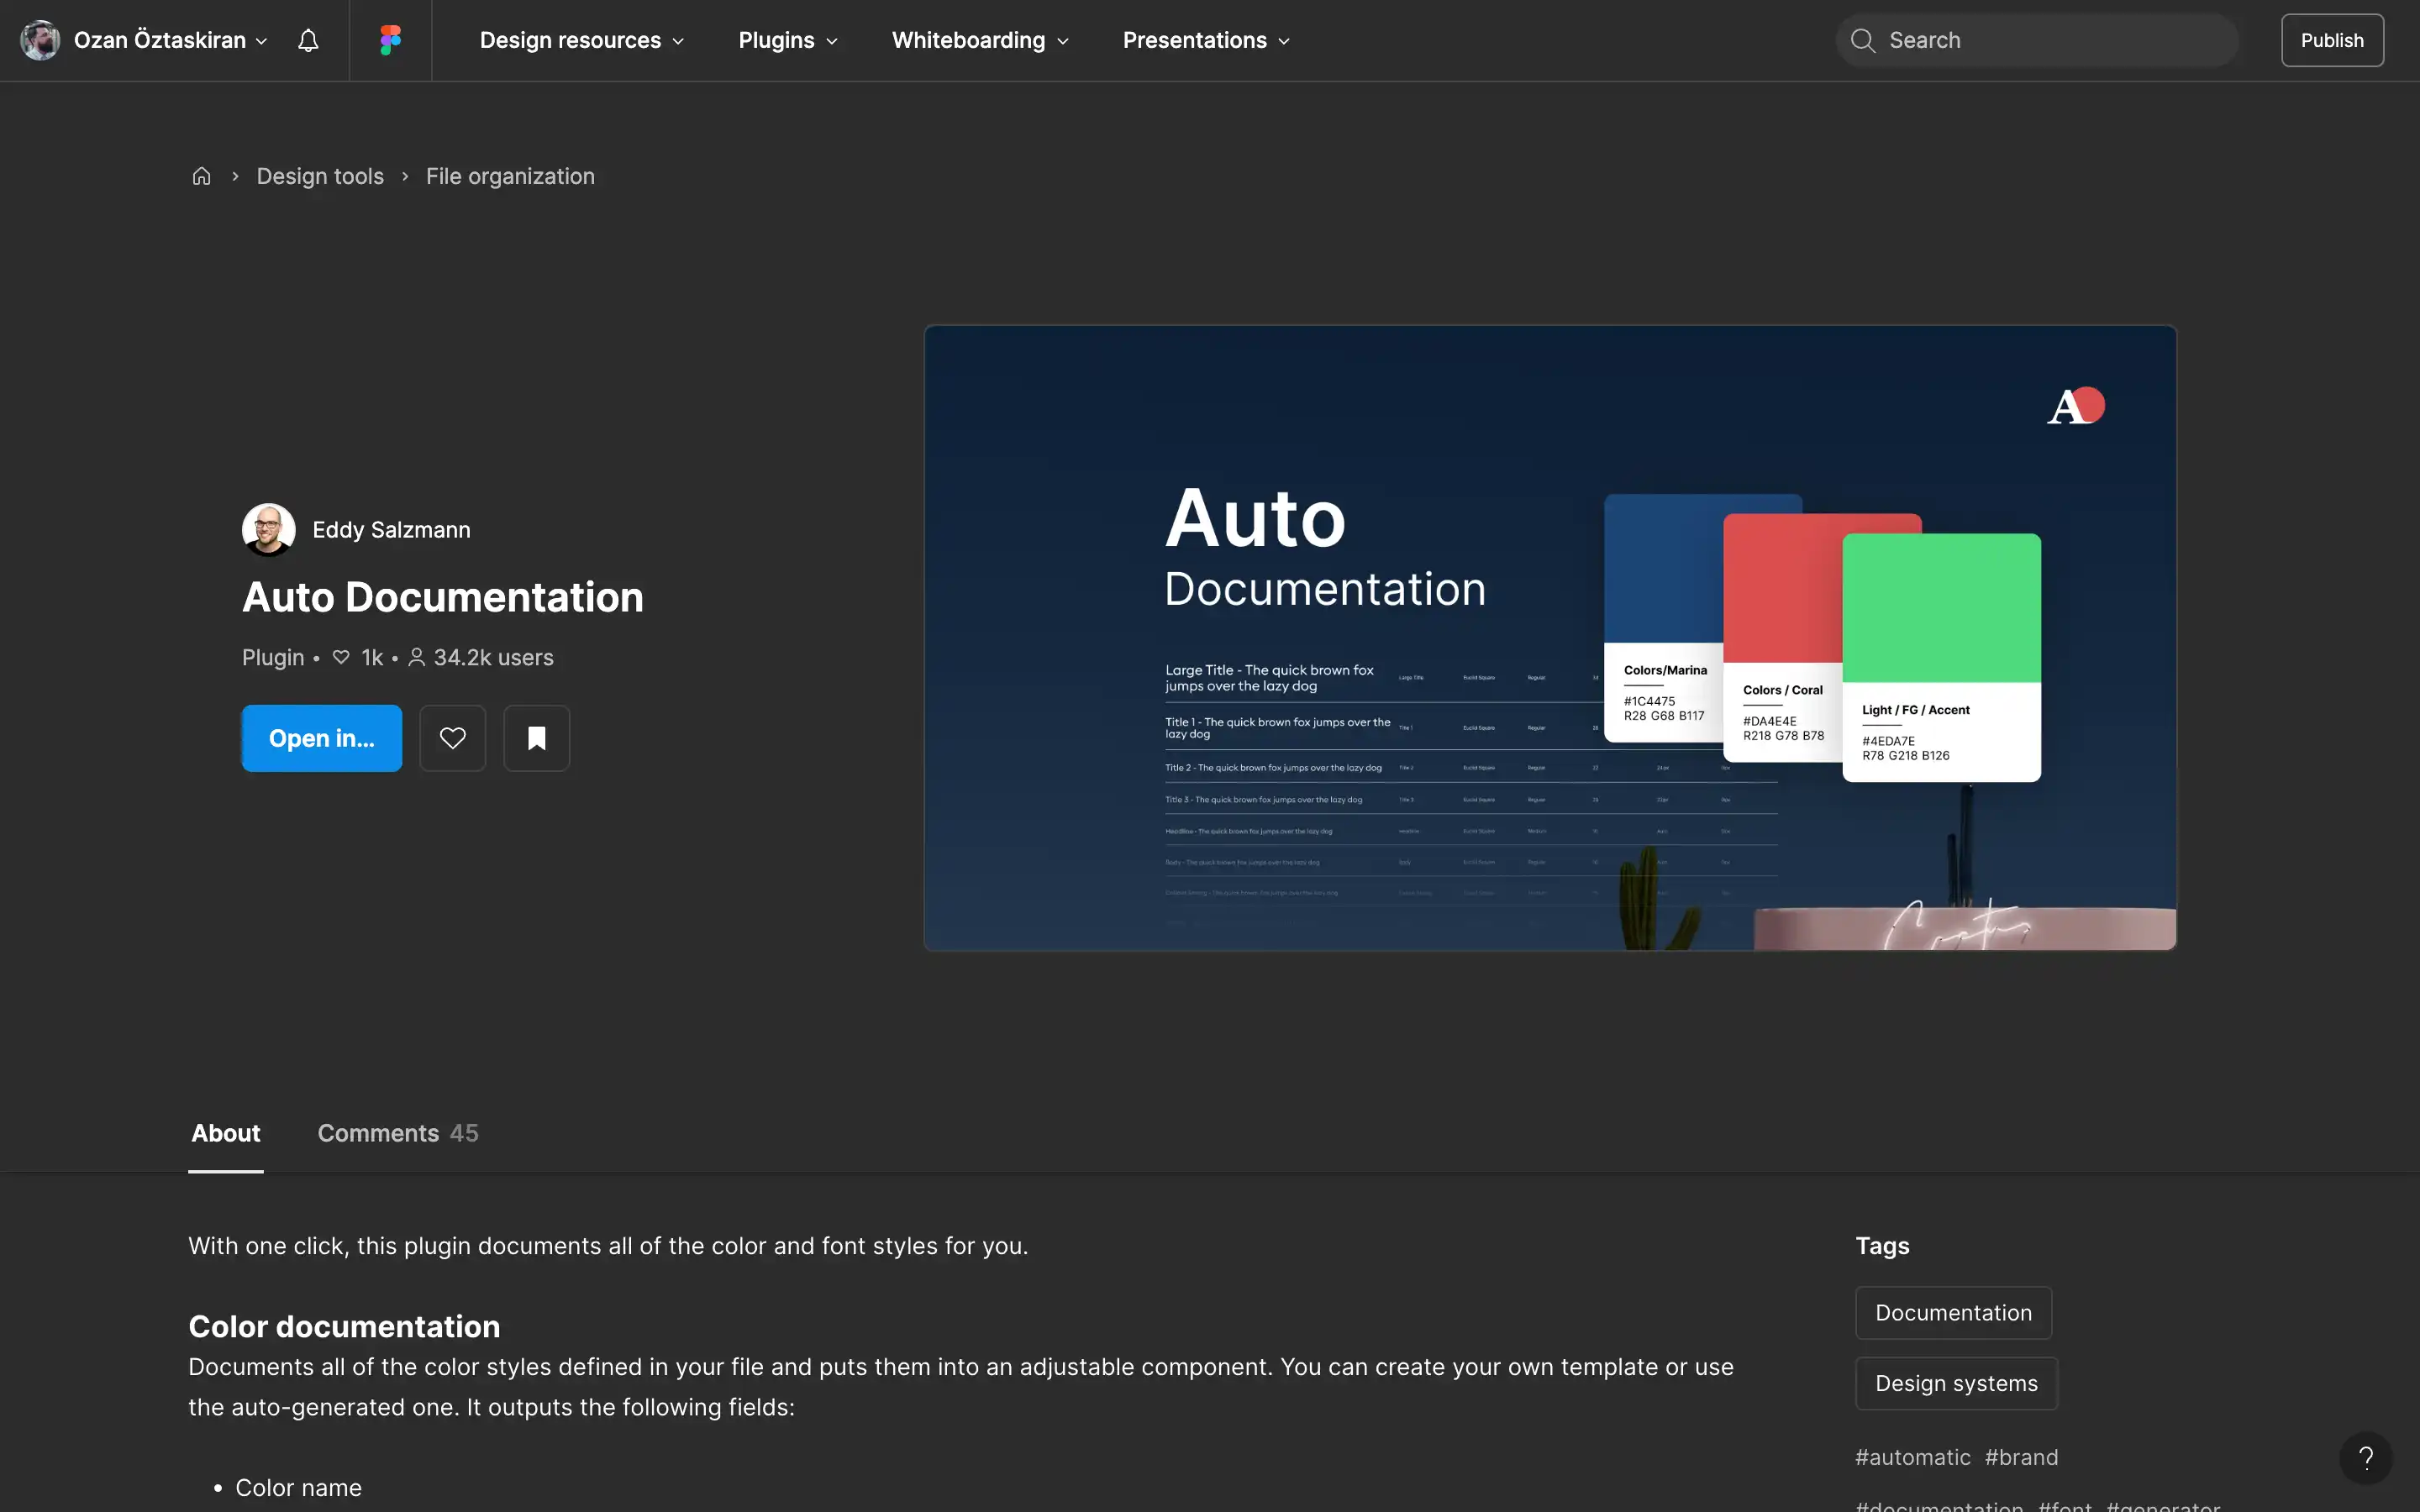Bookmark the Auto Documentation plugin
The height and width of the screenshot is (1512, 2420).
click(536, 738)
